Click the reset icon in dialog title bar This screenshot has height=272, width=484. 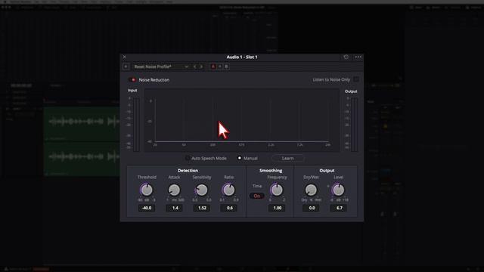[346, 57]
